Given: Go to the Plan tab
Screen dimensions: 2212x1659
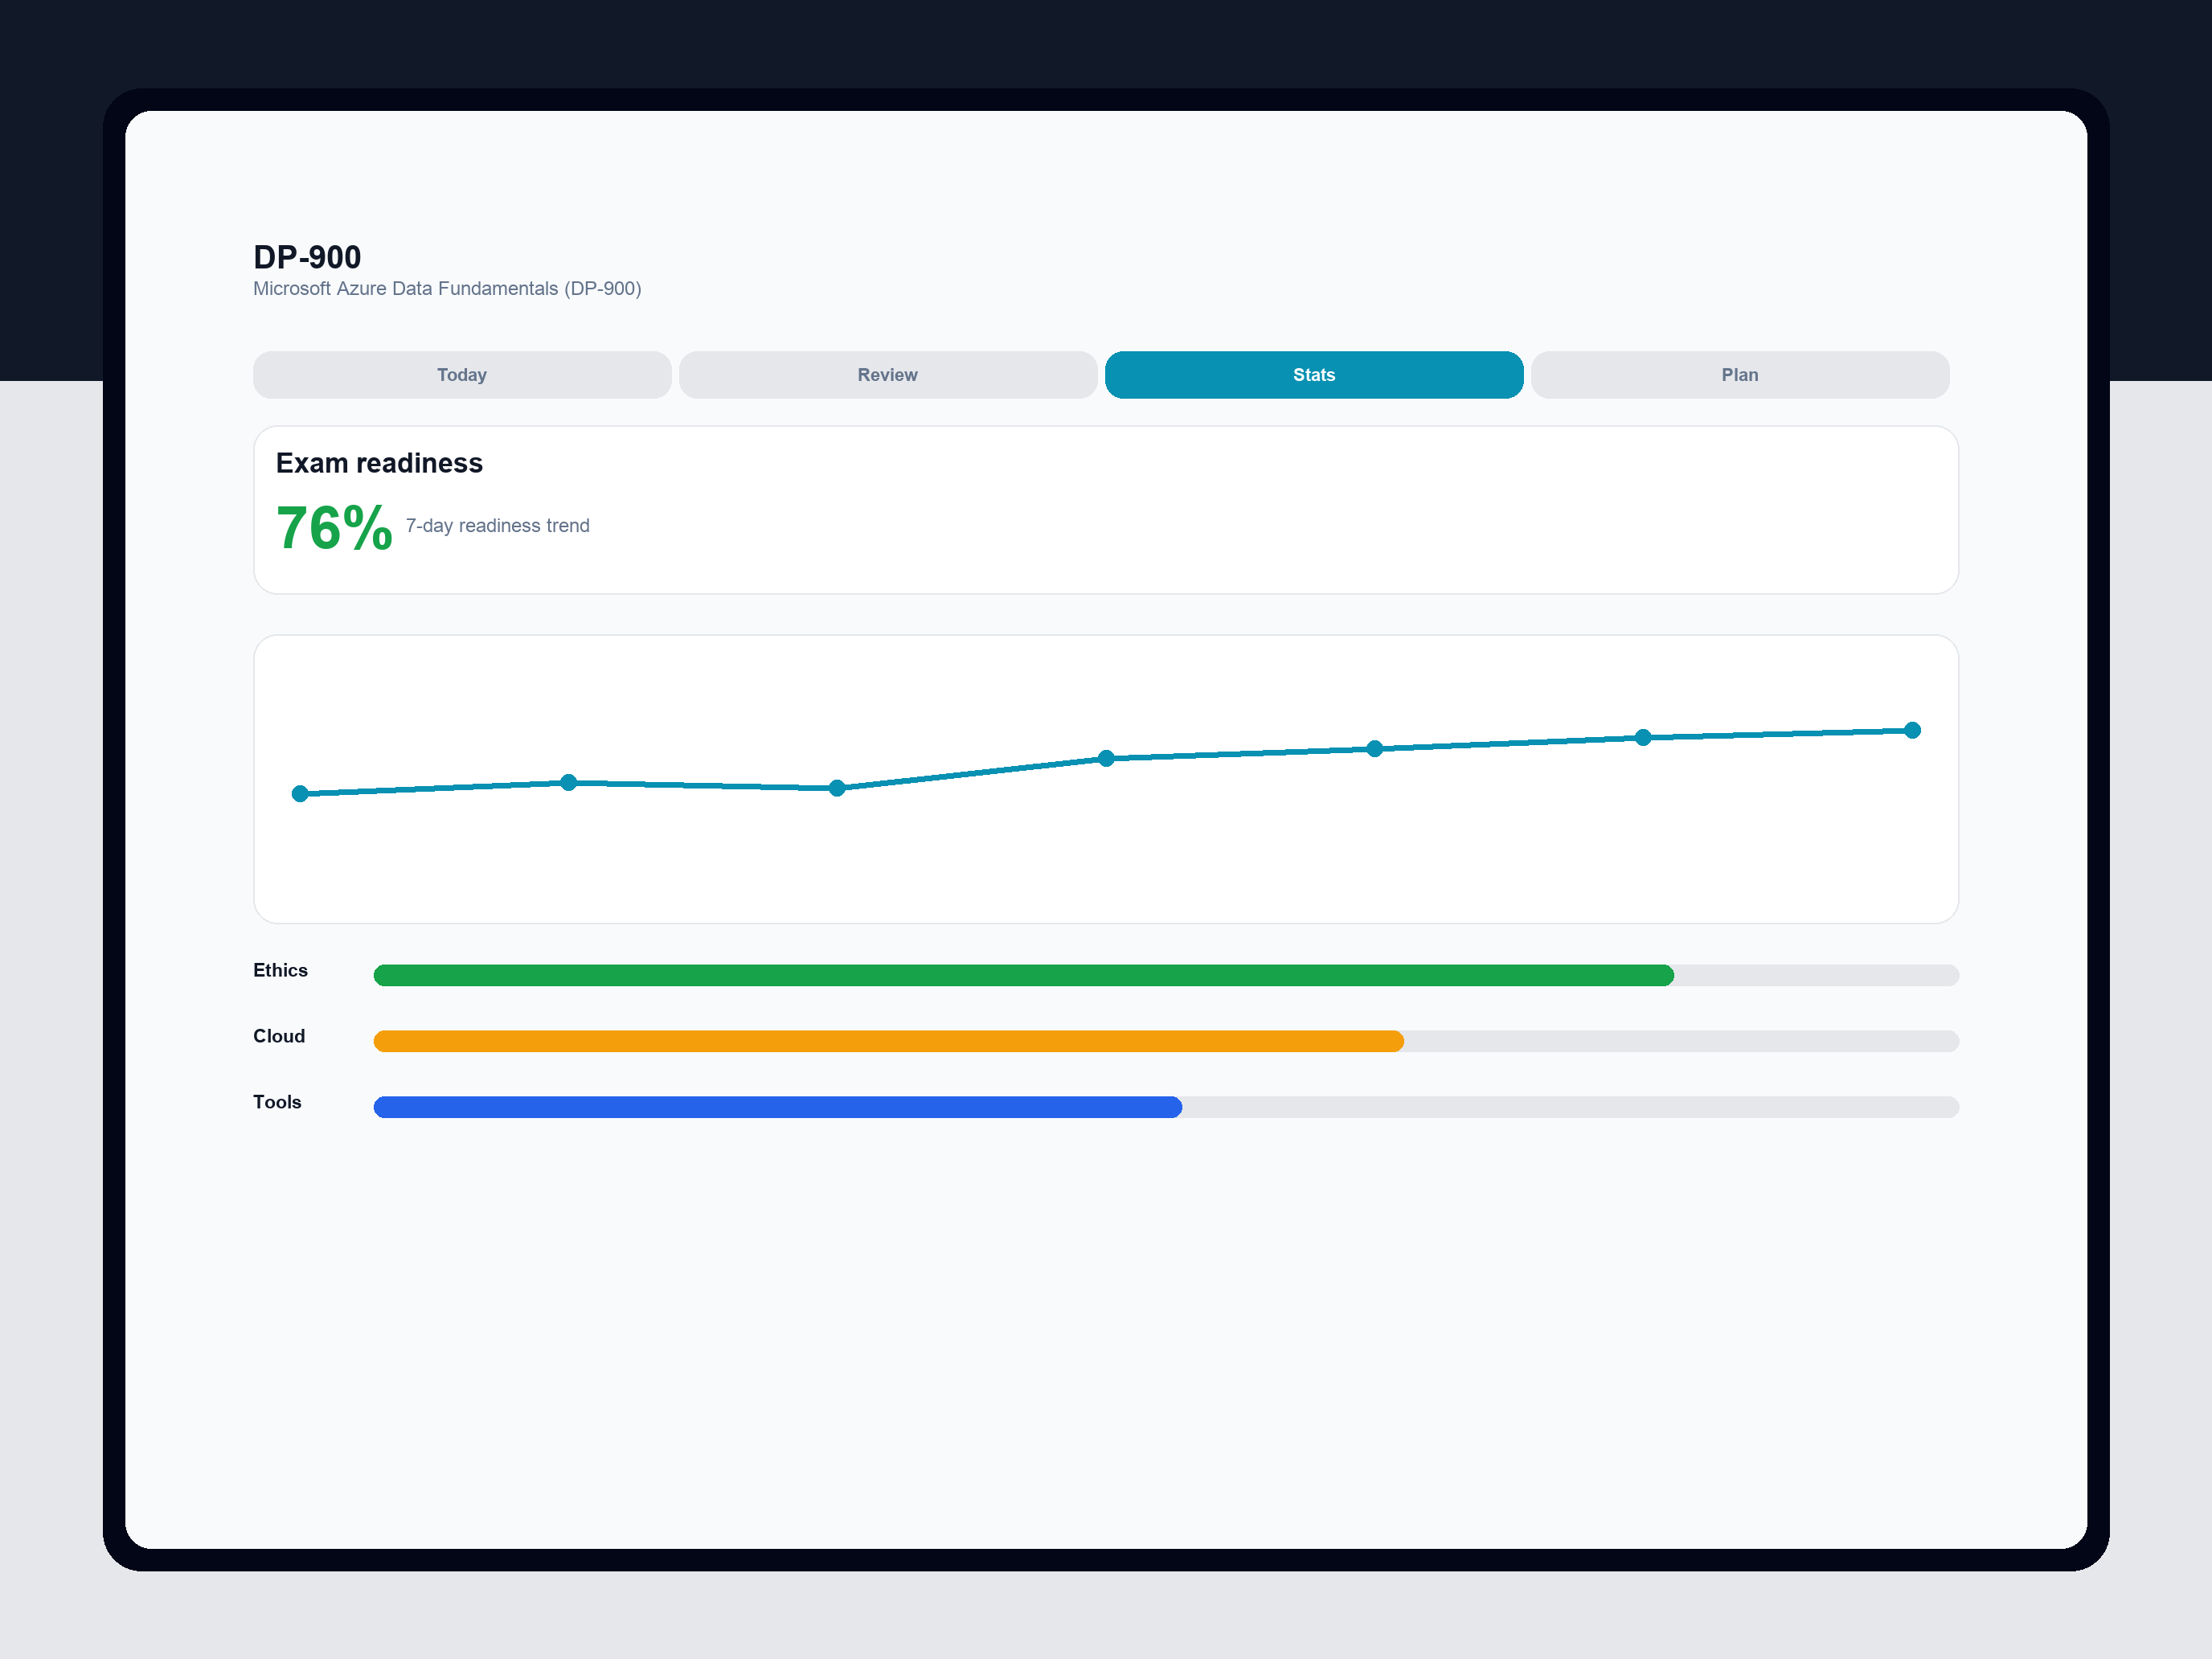Looking at the screenshot, I should 1740,375.
